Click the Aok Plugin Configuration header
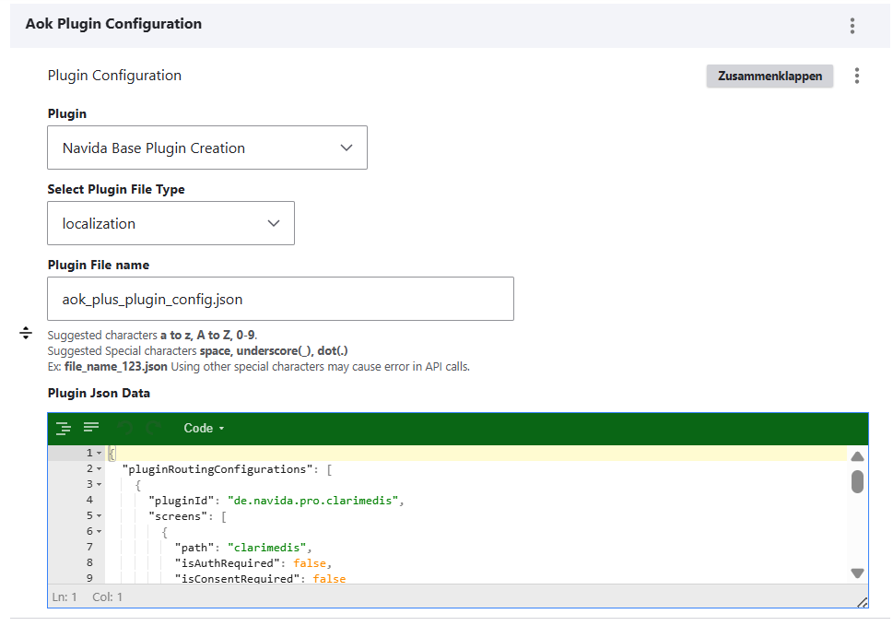The height and width of the screenshot is (626, 893). pyautogui.click(x=113, y=24)
